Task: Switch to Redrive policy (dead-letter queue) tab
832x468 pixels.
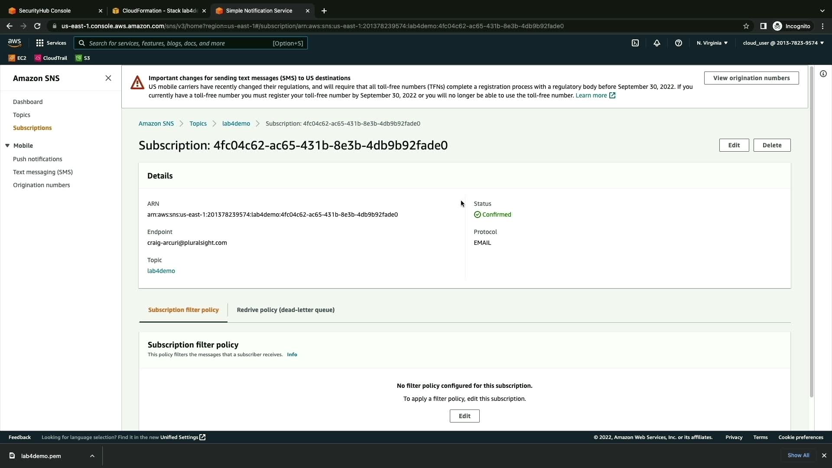Action: click(x=286, y=310)
